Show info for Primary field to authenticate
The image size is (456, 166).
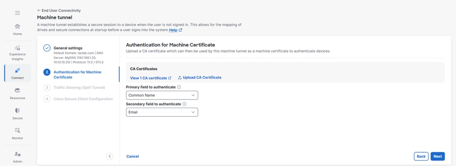[x=179, y=87]
